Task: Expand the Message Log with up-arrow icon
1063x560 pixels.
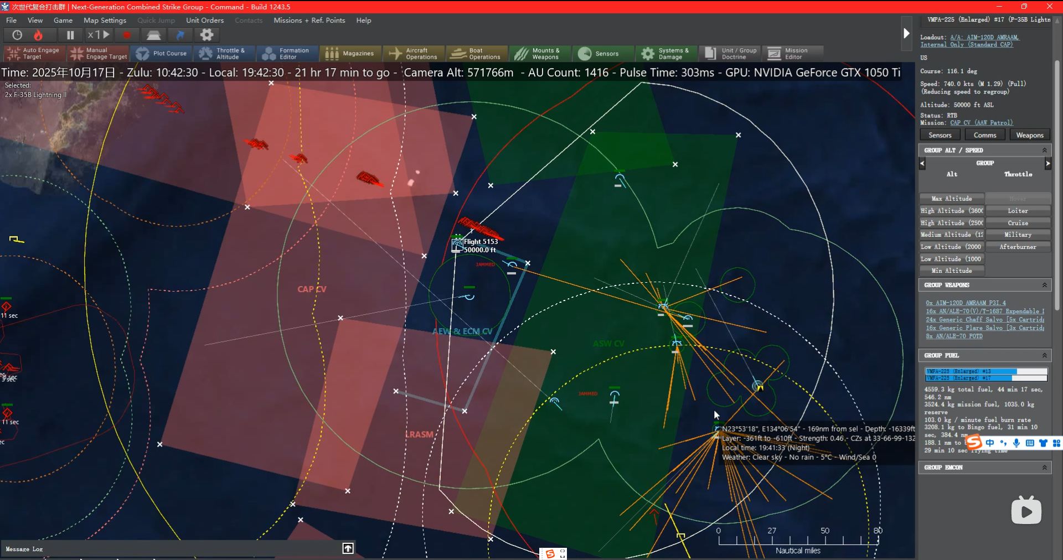Action: 348,548
